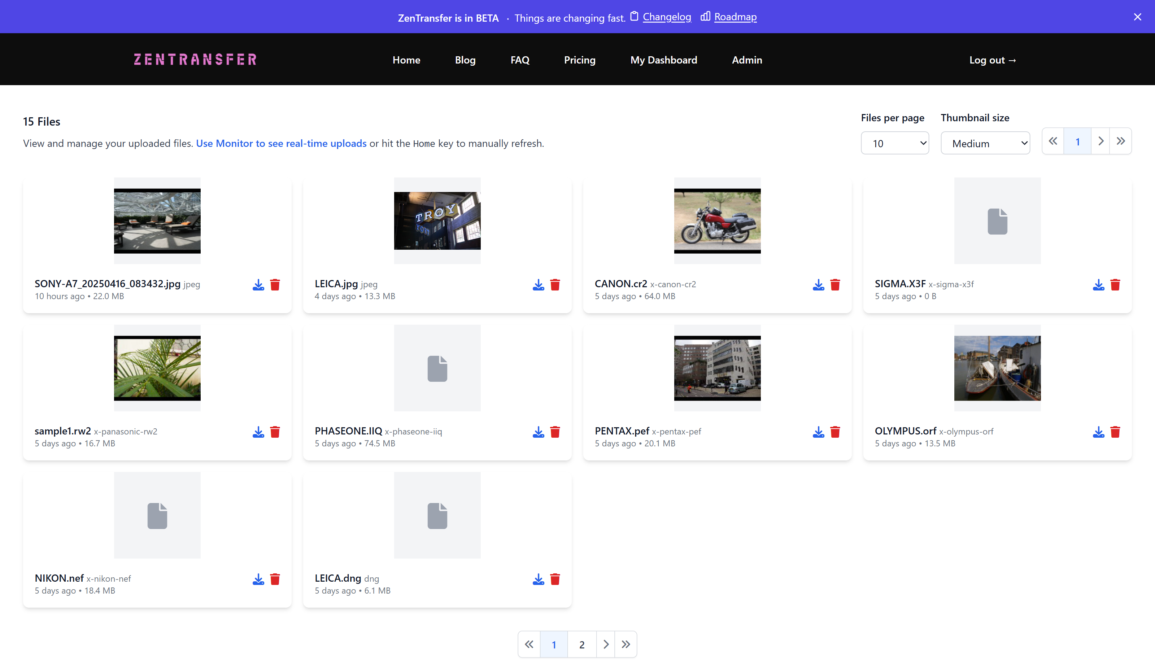Download sample1.rw2 via its download icon

click(x=258, y=432)
